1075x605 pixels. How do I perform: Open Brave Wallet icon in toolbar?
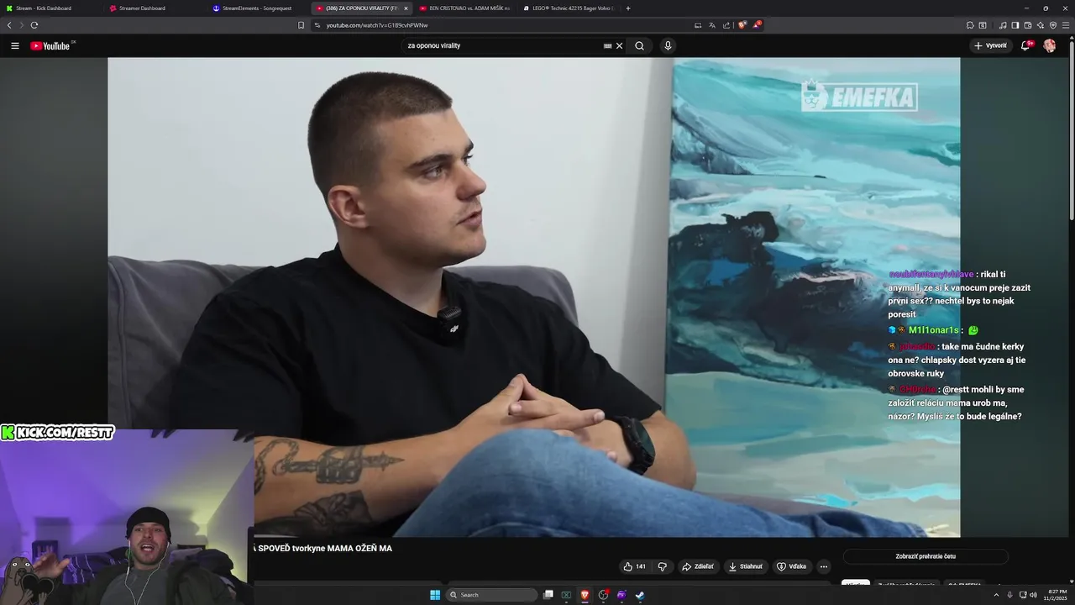click(1028, 25)
